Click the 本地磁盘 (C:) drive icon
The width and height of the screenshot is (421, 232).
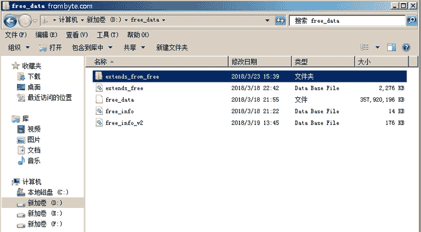coord(21,192)
